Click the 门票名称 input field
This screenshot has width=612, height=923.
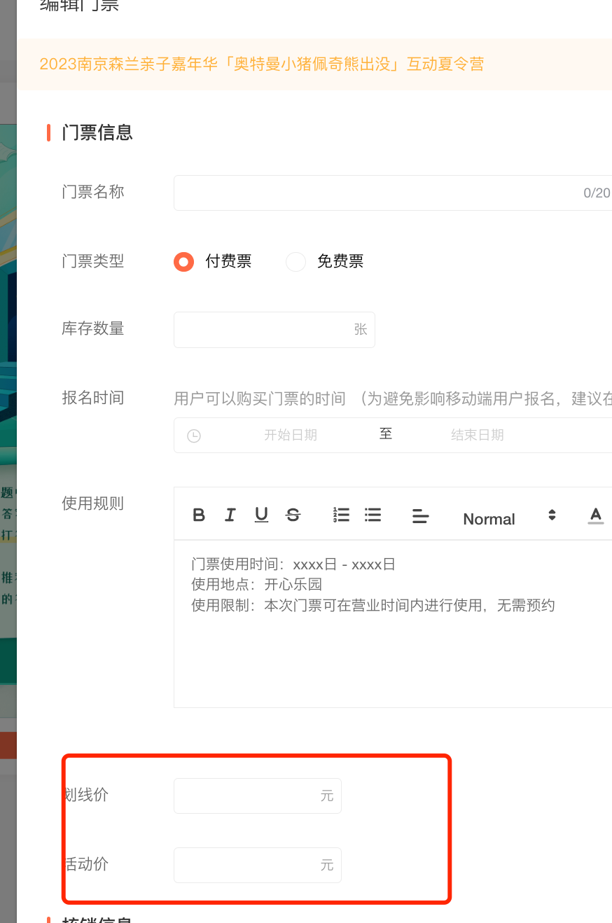(x=378, y=193)
